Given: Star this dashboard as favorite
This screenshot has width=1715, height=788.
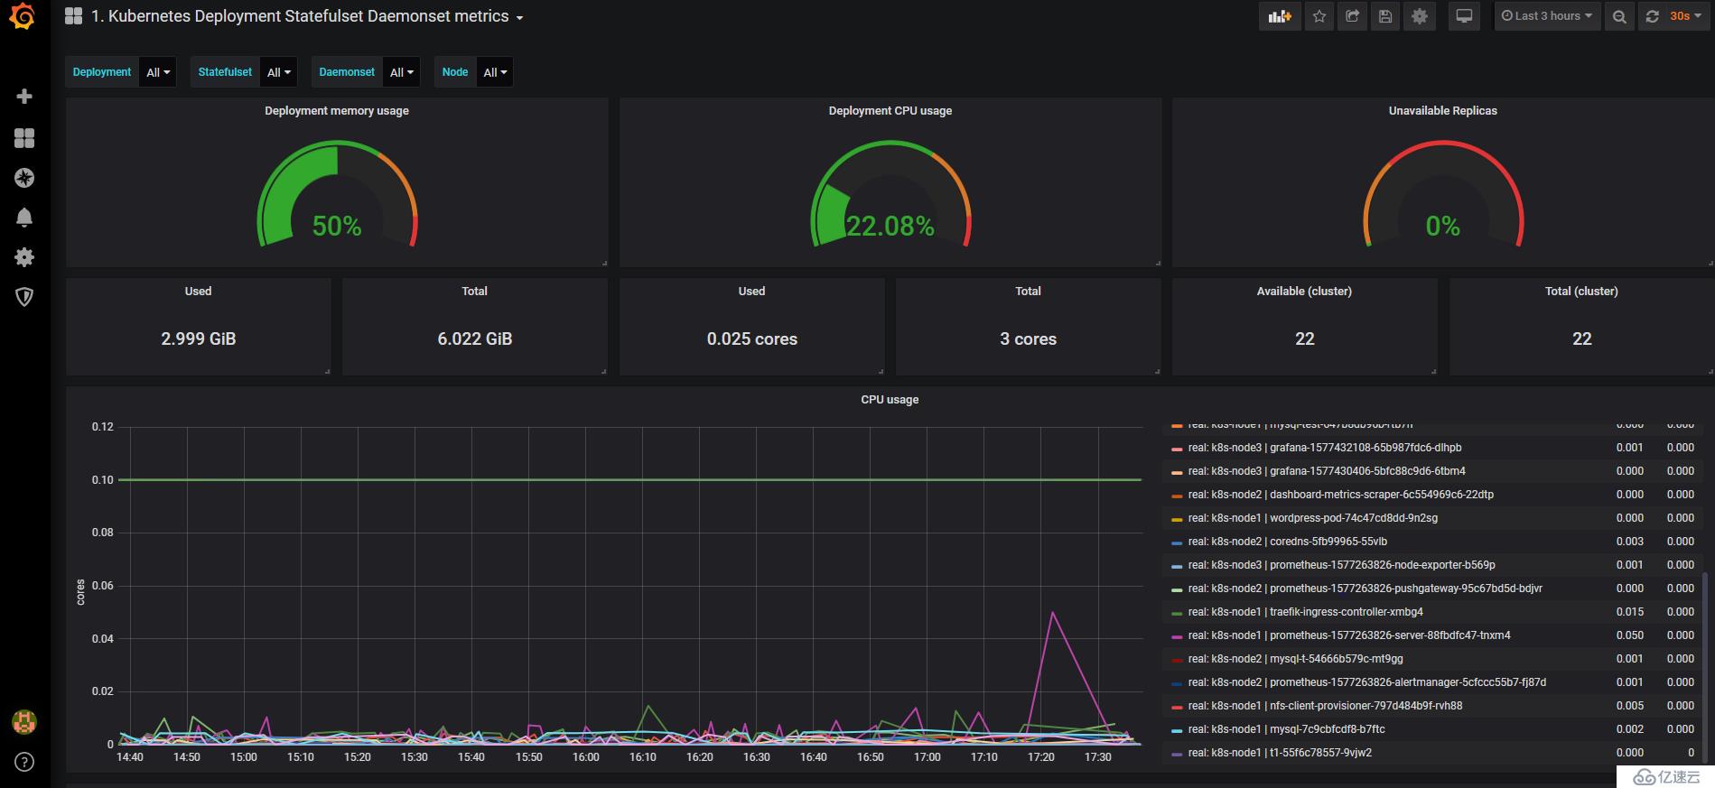Looking at the screenshot, I should click(1319, 16).
